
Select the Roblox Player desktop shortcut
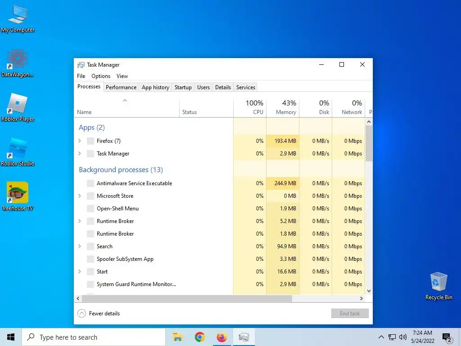18,107
